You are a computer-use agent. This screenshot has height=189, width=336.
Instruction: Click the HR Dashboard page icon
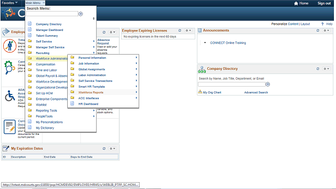72,104
